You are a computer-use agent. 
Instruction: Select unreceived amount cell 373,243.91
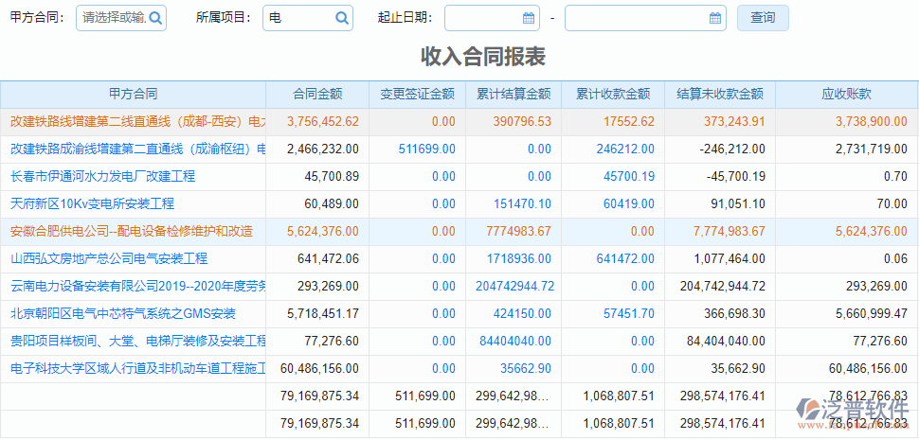click(734, 122)
